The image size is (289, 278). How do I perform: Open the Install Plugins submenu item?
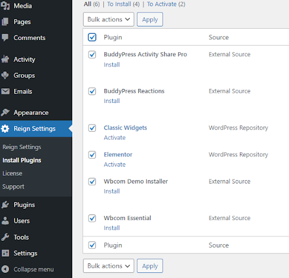pos(21,160)
